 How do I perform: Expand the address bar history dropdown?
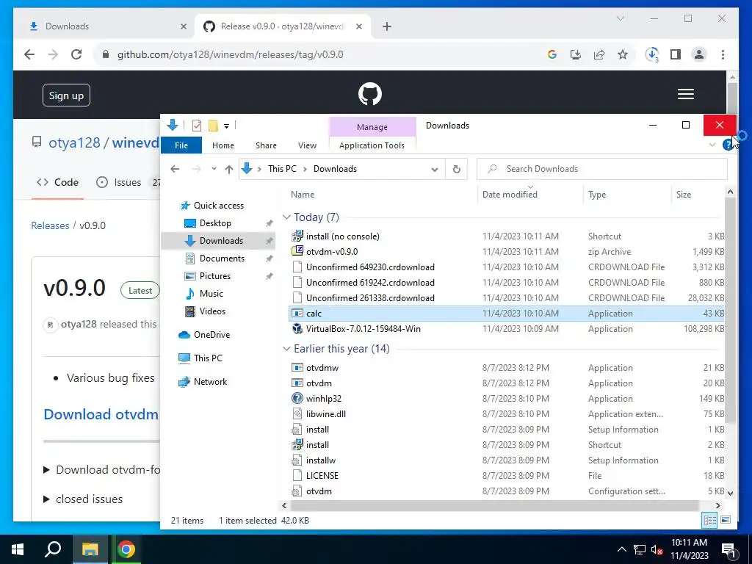coord(435,170)
